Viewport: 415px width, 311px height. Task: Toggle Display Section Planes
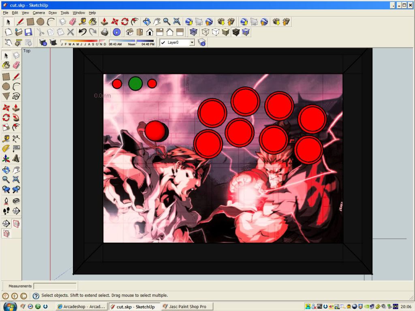[x=16, y=224]
